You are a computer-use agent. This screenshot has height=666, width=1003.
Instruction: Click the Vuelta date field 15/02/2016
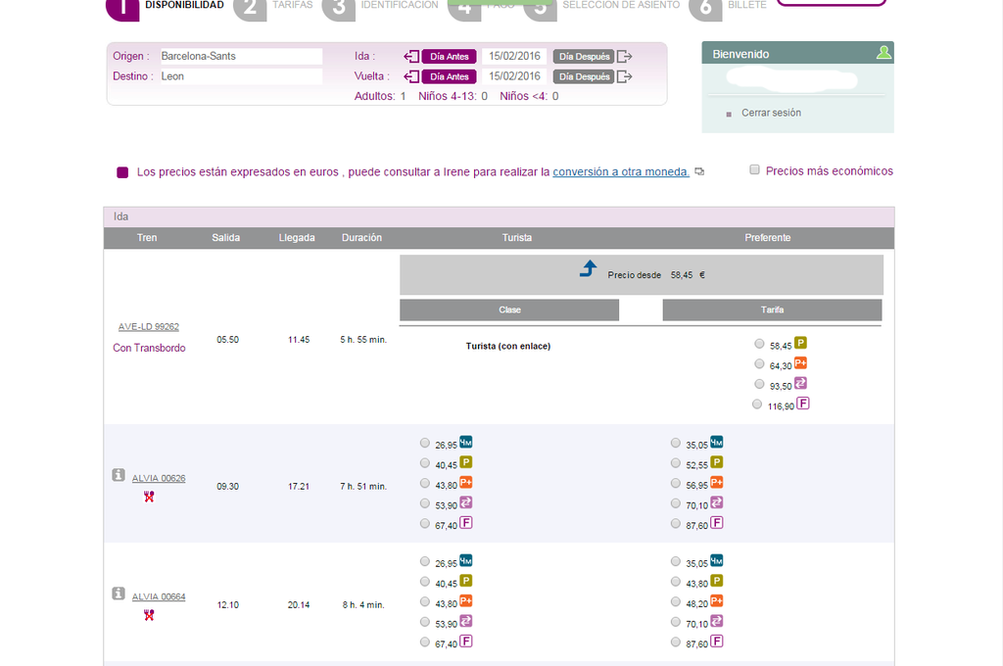pyautogui.click(x=514, y=76)
